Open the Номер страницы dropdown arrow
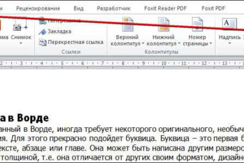Viewport: 244px width, 163px height. click(211, 43)
